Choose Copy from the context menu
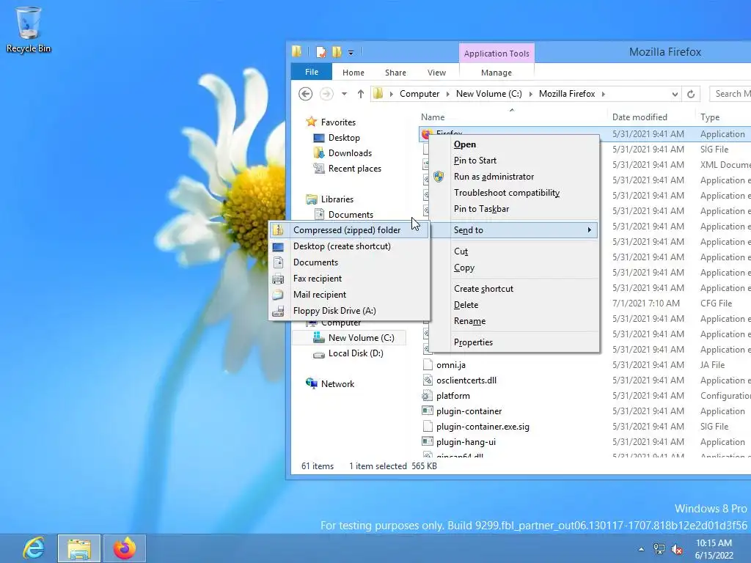Screen dimensions: 751x563 pyautogui.click(x=514, y=268)
